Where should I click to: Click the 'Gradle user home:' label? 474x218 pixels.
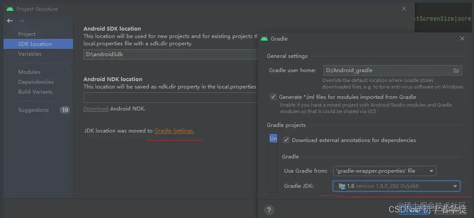(292, 70)
